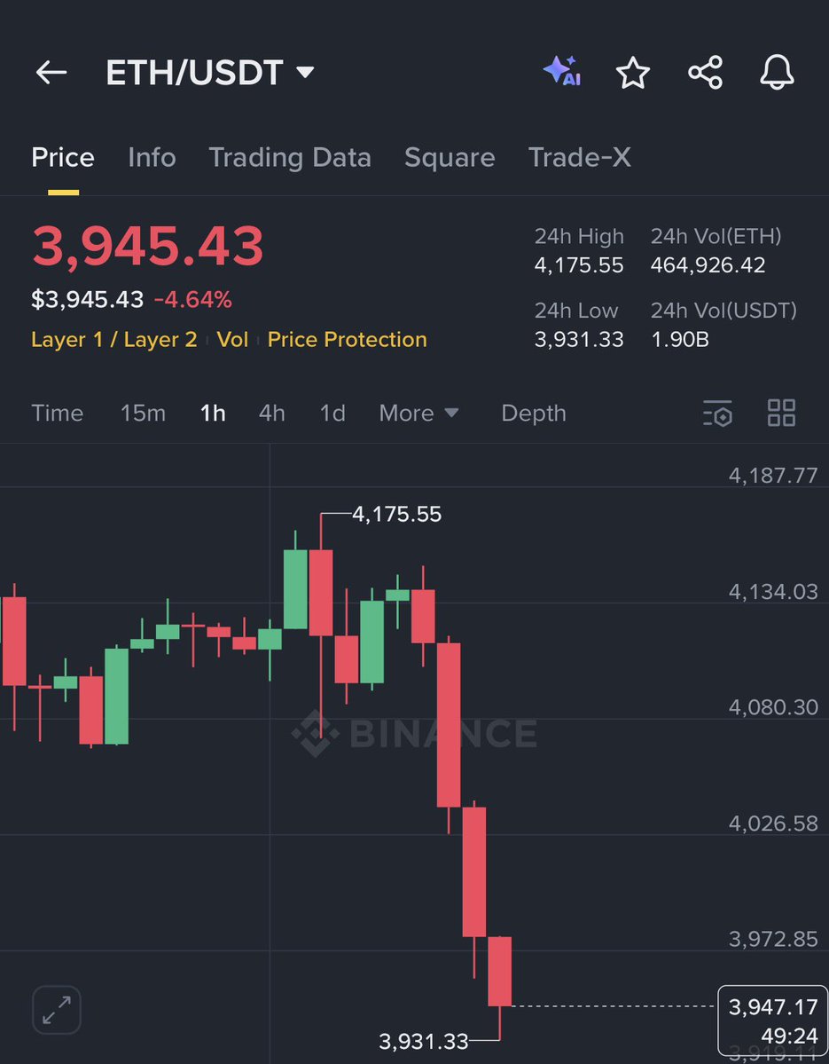
Task: Open the ETH/USDT pair selector dropdown
Action: point(210,73)
